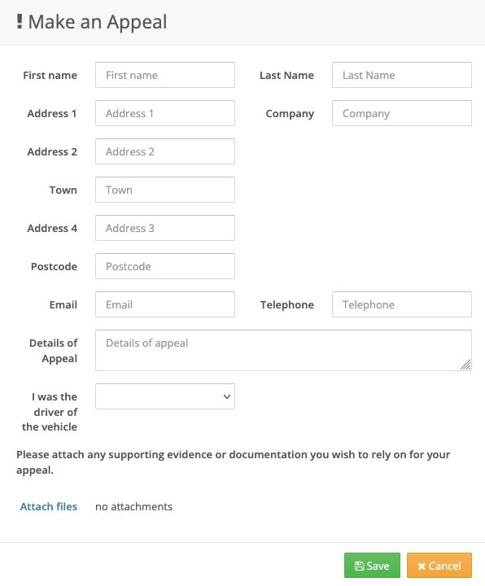This screenshot has height=586, width=485.
Task: Click into the Address 2 field
Action: [165, 151]
